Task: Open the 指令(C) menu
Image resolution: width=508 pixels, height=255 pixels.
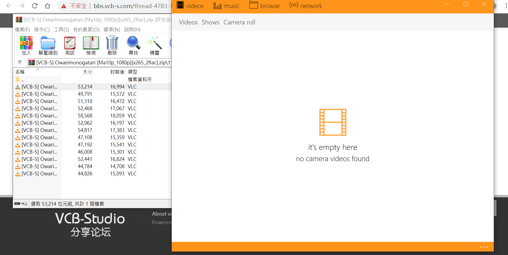Action: (42, 29)
